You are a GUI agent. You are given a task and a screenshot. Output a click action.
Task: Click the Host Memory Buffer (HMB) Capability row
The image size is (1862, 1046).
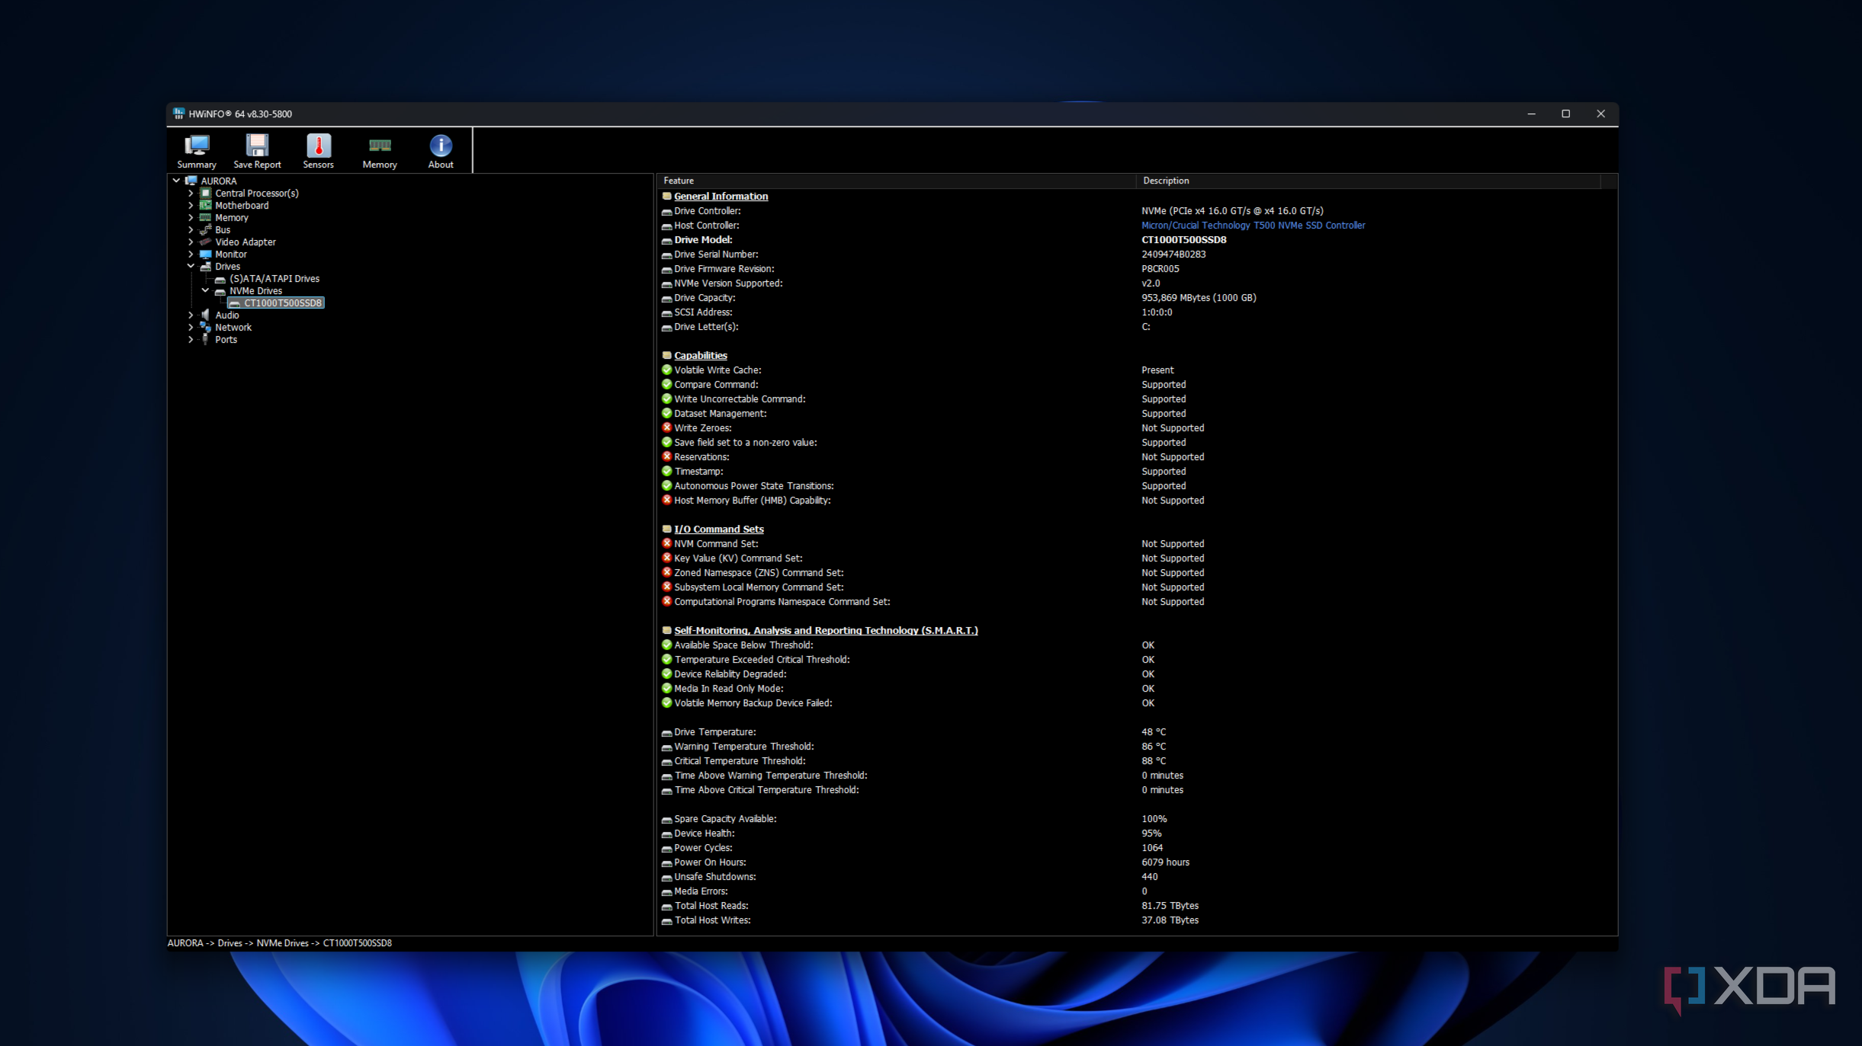coord(1136,500)
